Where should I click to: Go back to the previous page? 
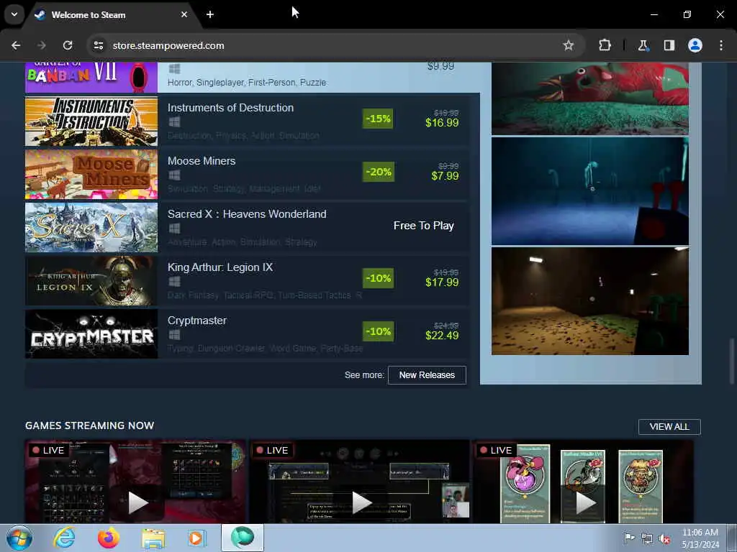(x=16, y=45)
